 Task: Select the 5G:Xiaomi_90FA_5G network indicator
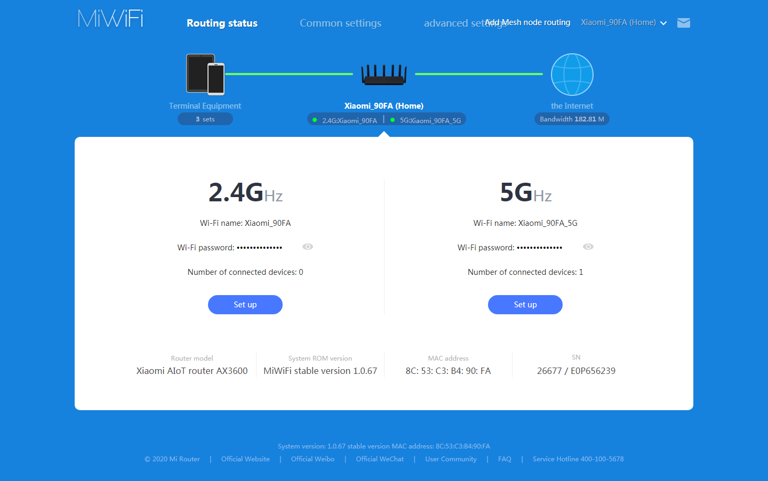click(427, 120)
